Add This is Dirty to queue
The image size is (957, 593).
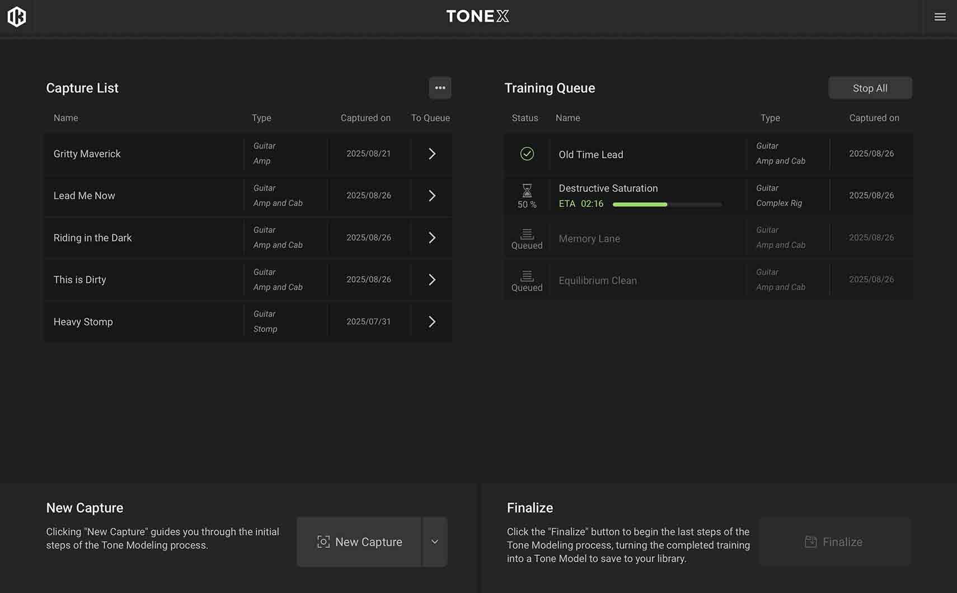click(431, 279)
